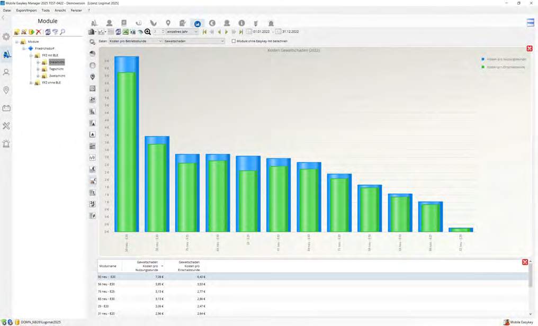Open the location pin icon in the left sidebar

point(6,90)
